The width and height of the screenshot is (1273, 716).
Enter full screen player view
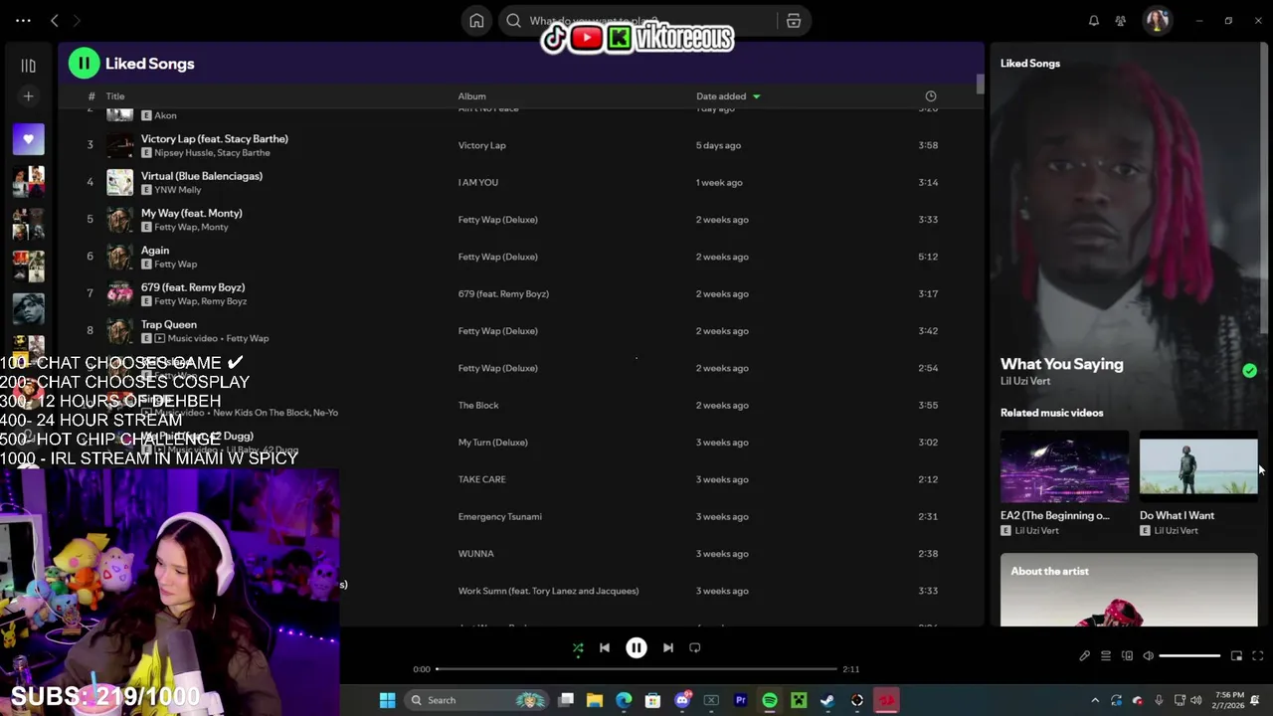[x=1257, y=656]
